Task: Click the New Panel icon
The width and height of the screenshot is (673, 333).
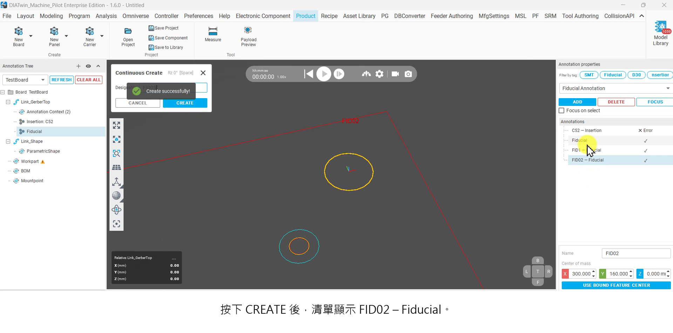Action: coord(54,31)
